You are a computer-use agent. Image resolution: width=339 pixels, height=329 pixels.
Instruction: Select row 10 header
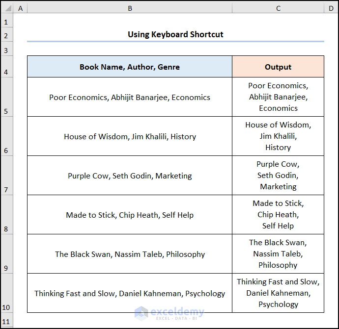point(7,293)
